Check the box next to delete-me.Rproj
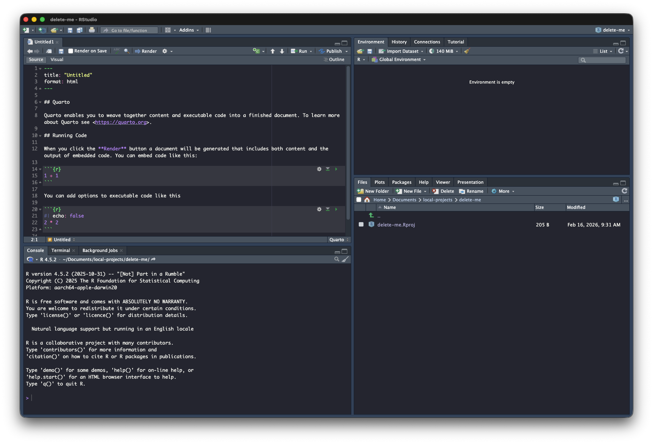 (x=361, y=225)
